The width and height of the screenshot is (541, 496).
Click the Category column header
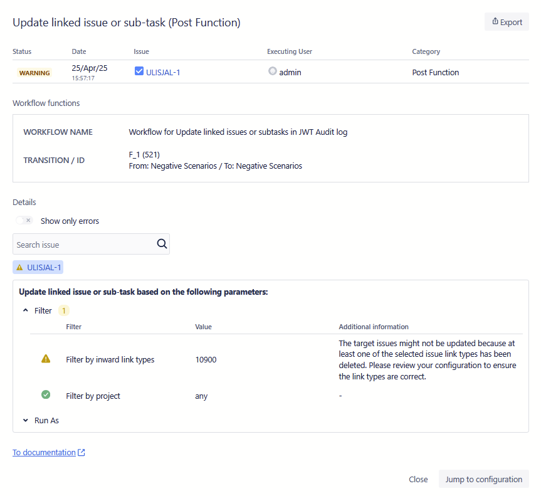pyautogui.click(x=426, y=51)
